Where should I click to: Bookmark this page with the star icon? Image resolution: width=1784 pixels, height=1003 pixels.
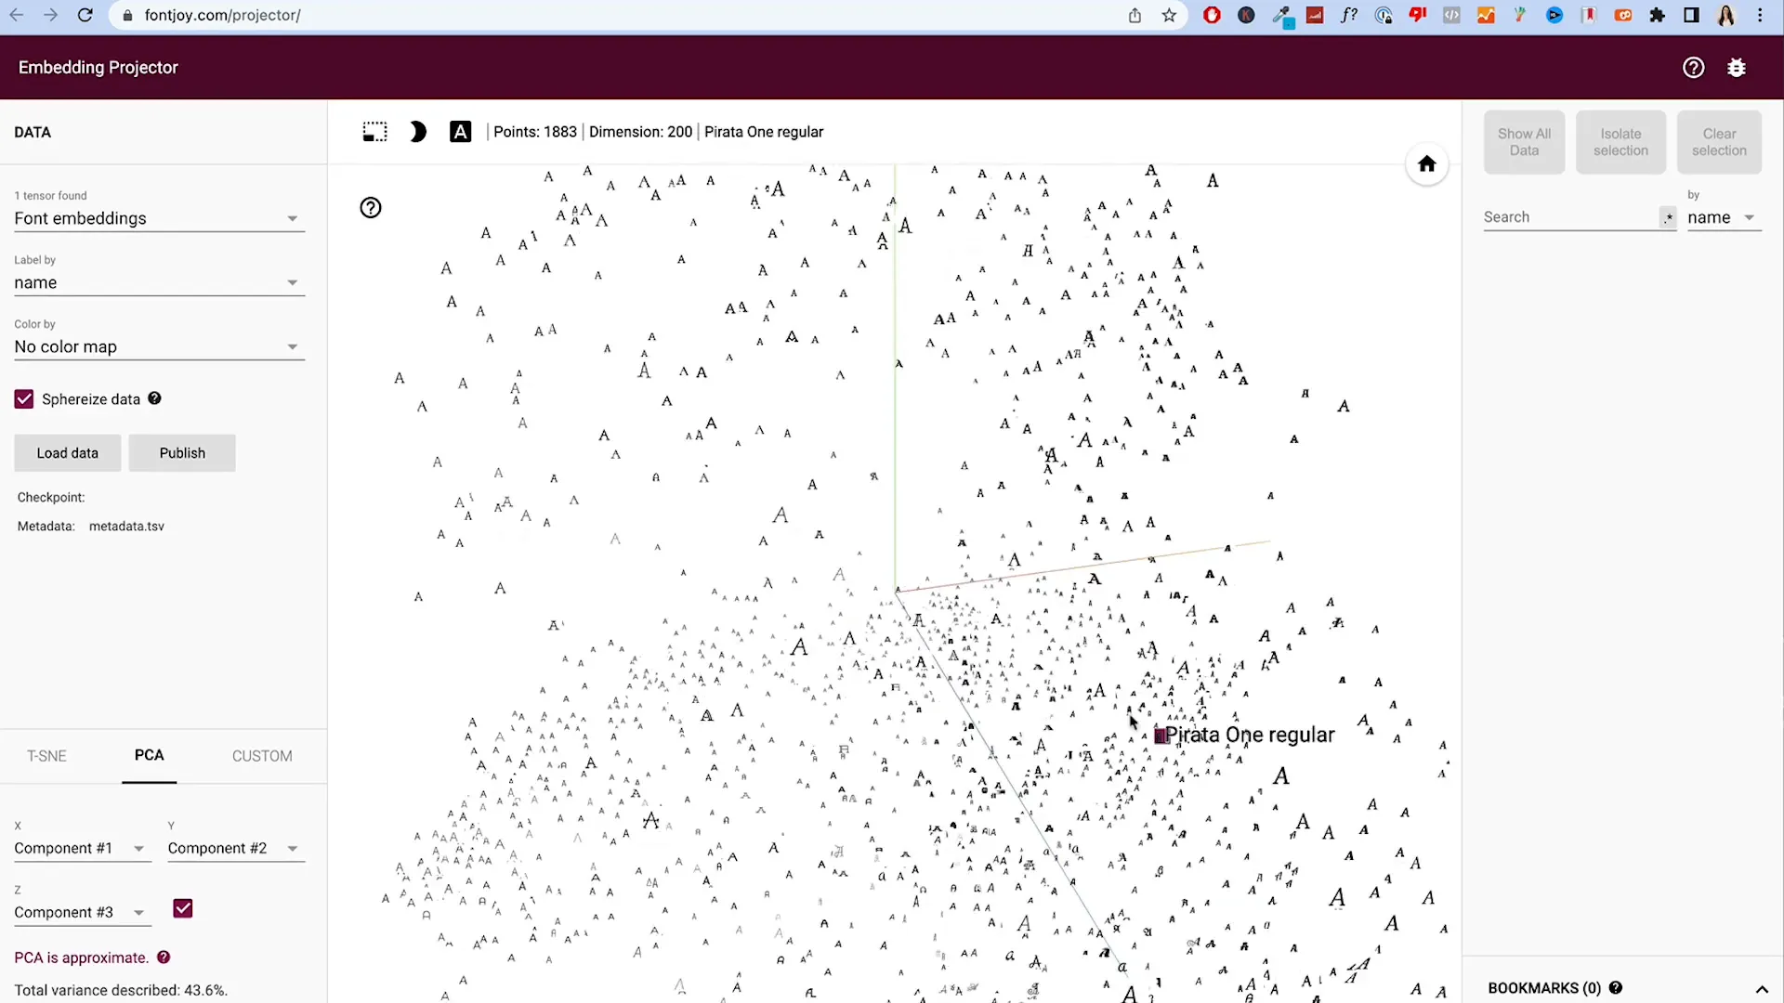click(1169, 15)
